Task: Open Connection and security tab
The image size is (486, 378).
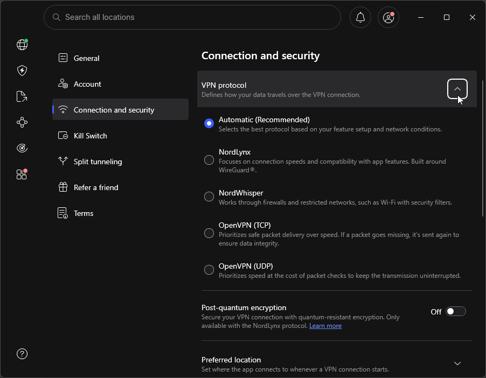Action: [x=120, y=109]
